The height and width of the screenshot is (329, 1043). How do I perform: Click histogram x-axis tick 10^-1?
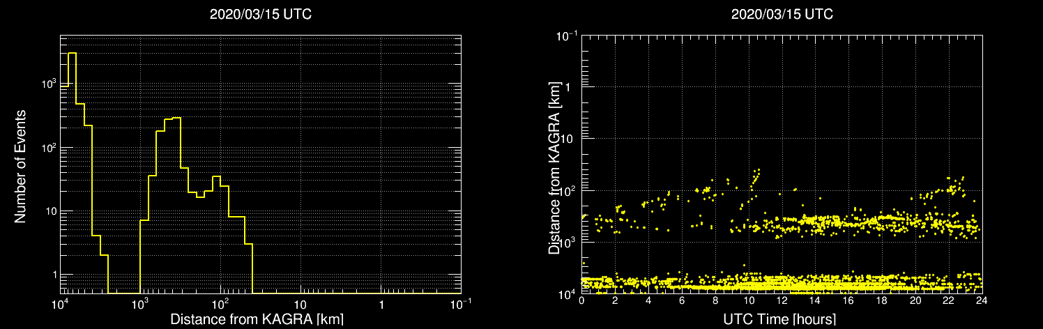pos(460,303)
